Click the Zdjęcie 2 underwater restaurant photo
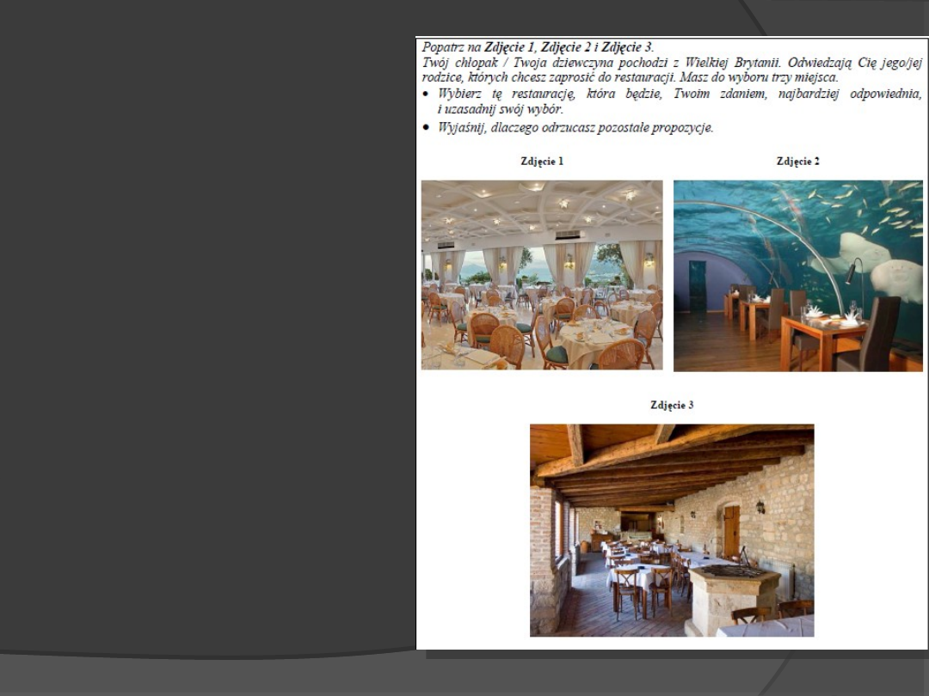 (x=797, y=276)
